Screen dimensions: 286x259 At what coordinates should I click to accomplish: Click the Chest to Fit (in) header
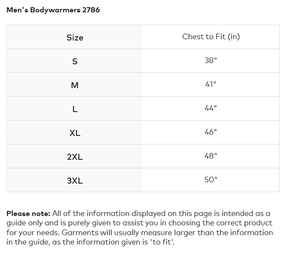211,37
